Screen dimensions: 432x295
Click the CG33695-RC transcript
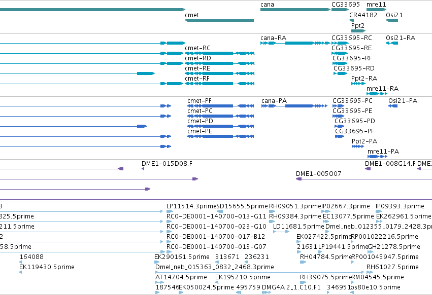click(340, 43)
